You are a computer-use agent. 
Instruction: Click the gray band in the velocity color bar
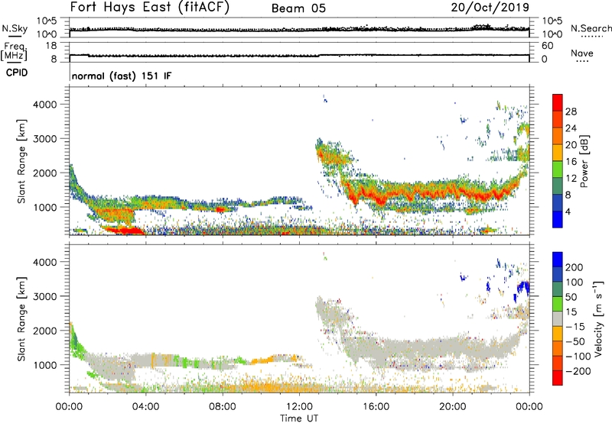tap(558, 319)
